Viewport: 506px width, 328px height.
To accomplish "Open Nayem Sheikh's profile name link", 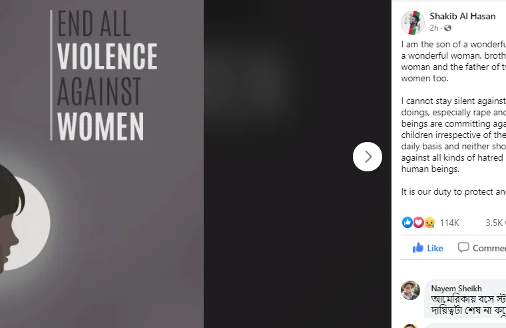I will [456, 288].
